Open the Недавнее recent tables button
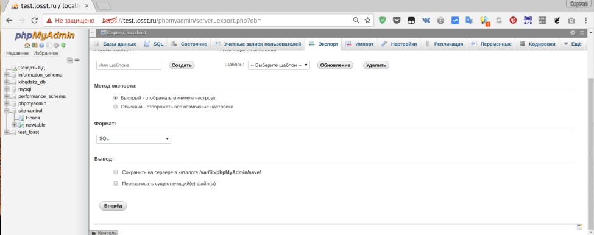 [x=18, y=53]
